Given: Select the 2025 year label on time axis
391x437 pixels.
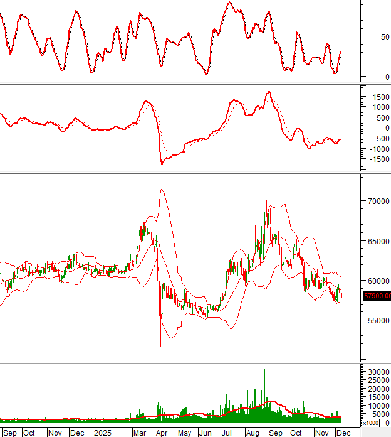Looking at the screenshot, I should tap(102, 433).
